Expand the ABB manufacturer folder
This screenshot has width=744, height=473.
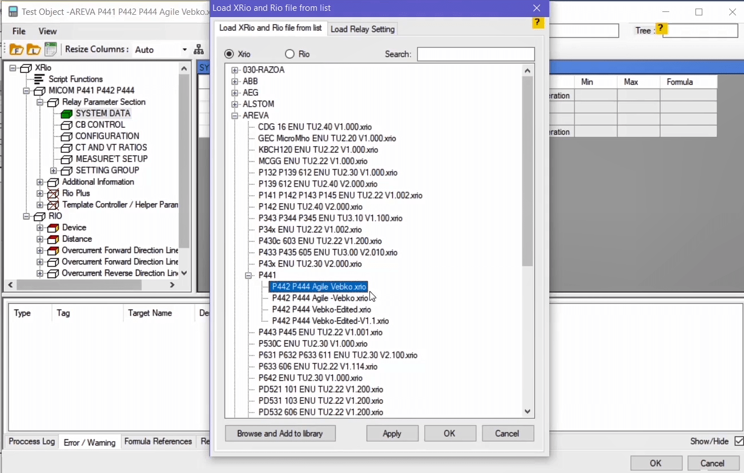pyautogui.click(x=235, y=82)
